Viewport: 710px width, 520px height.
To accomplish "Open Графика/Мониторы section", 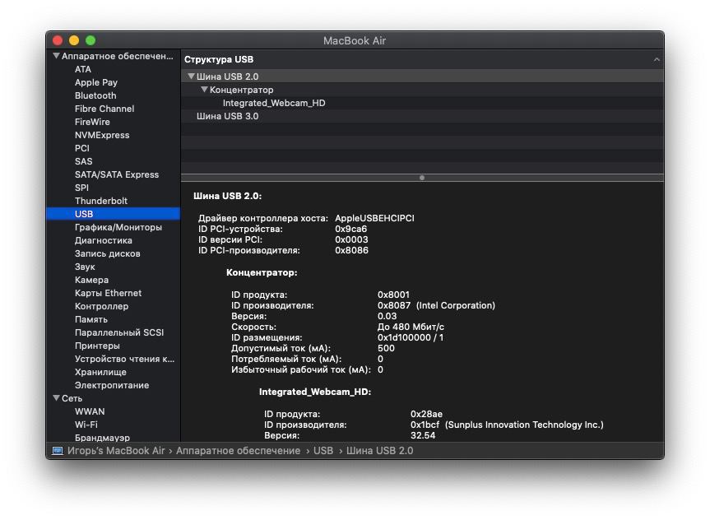I will (118, 227).
